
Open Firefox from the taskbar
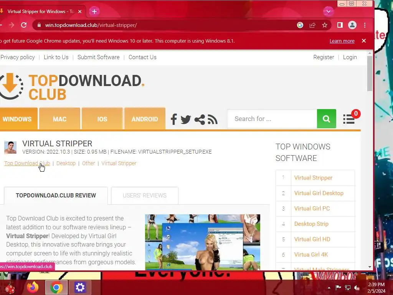tap(33, 287)
